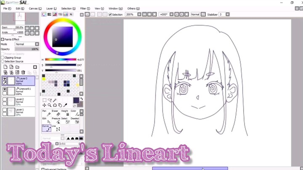Toggle the Scratchpad panel button
Viewport: 303px width, 170px height.
pos(71,14)
